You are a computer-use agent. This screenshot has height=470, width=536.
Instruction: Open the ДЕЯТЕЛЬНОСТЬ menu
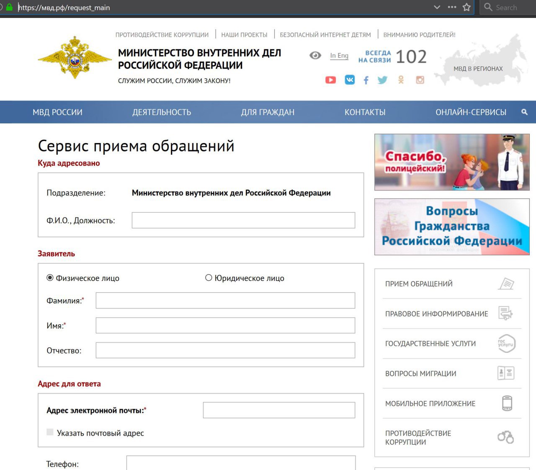[x=162, y=112]
